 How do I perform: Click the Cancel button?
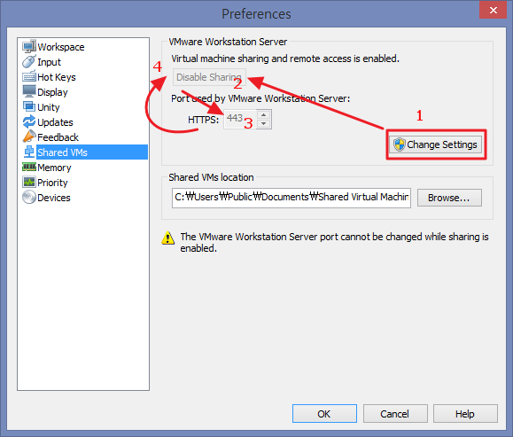(x=395, y=414)
